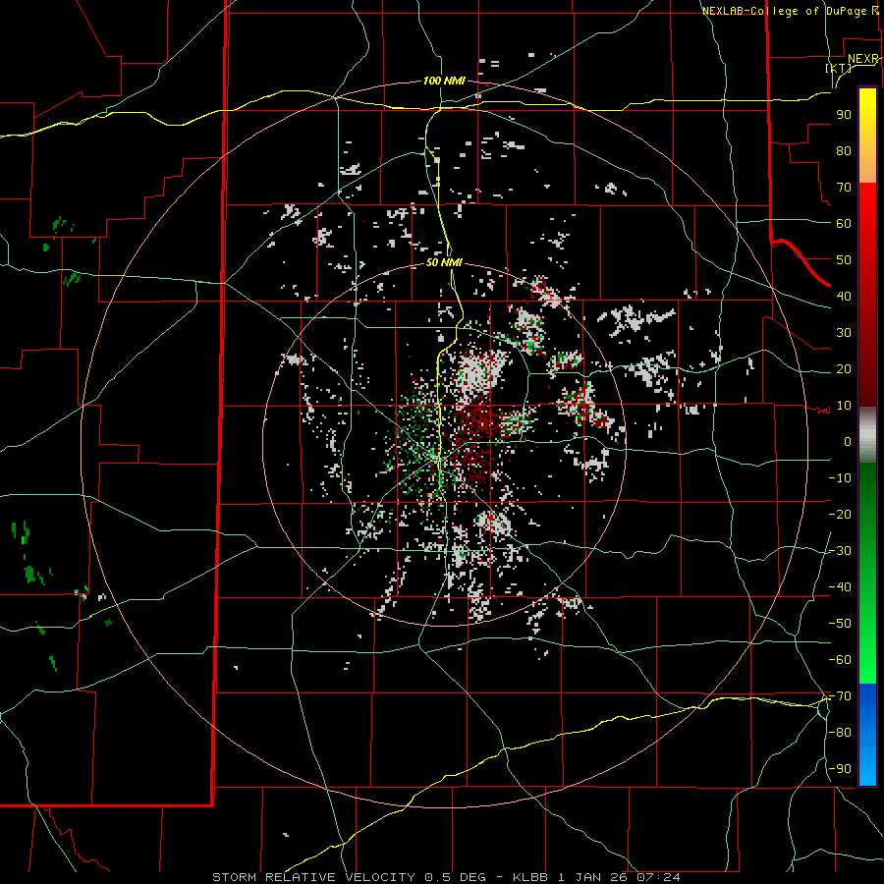Click the positive 50 scale label
Screen dimensions: 884x884
[844, 260]
